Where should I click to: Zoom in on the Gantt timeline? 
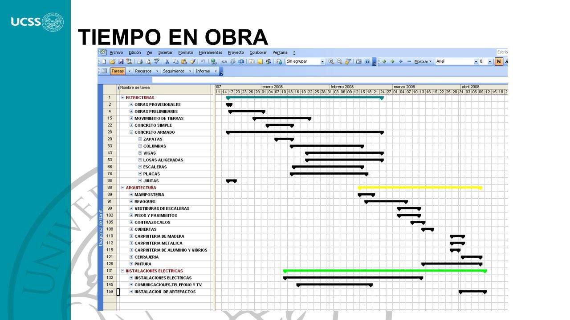[331, 61]
